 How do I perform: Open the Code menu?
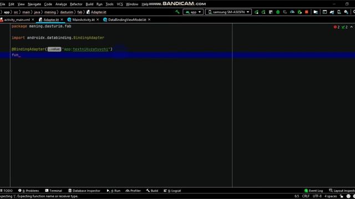point(48,4)
